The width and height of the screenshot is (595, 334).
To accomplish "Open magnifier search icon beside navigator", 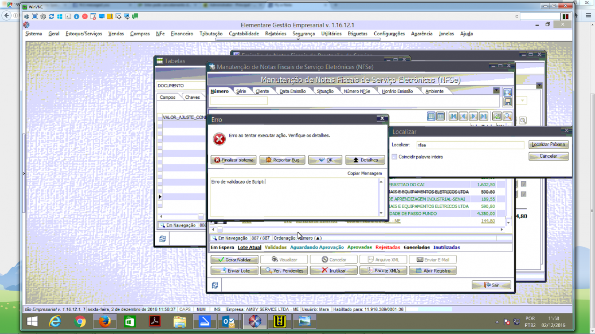I will [x=507, y=116].
